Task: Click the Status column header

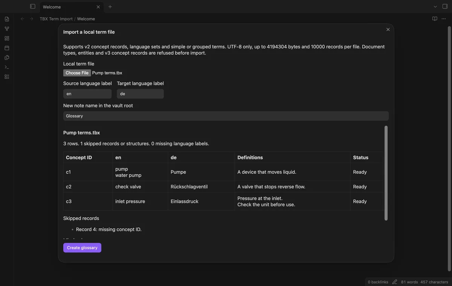Action: 366,158
